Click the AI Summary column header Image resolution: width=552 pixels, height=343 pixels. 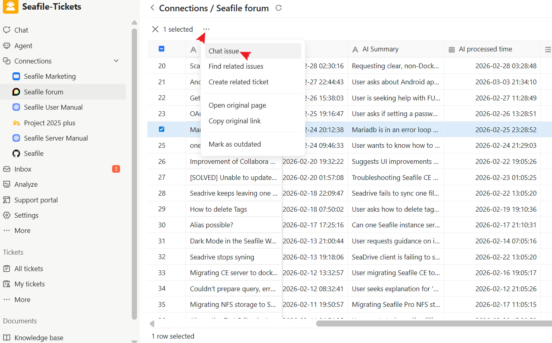396,49
